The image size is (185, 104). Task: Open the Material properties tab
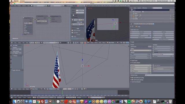click(148, 24)
